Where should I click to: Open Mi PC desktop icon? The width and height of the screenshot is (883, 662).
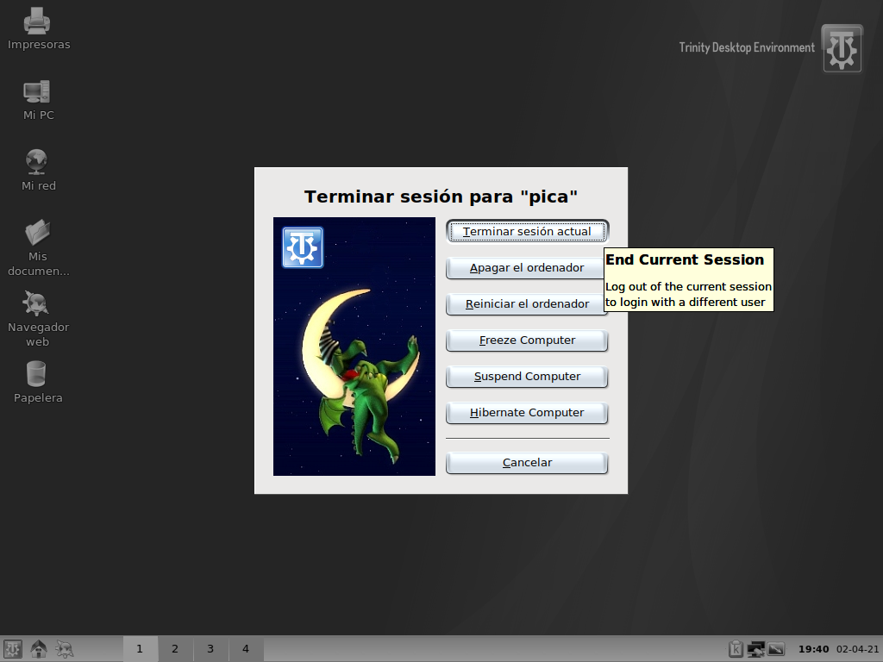[x=38, y=100]
